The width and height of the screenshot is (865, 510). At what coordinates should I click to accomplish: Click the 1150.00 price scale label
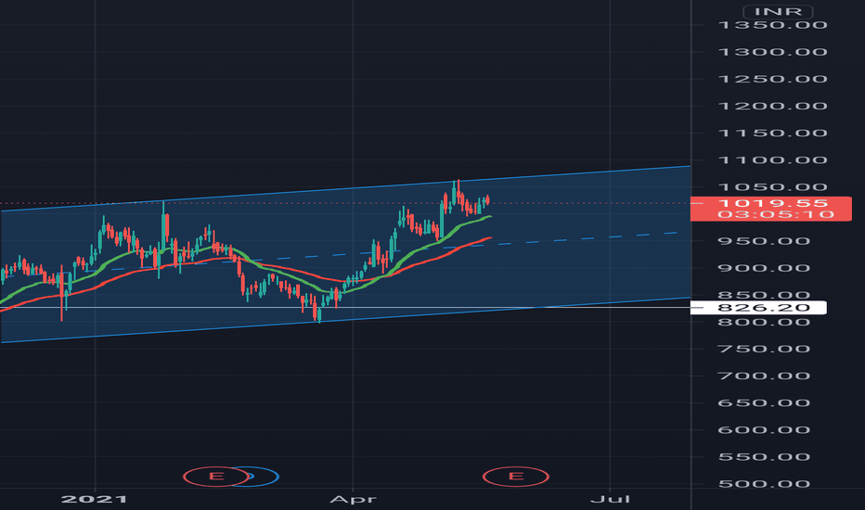coord(773,133)
